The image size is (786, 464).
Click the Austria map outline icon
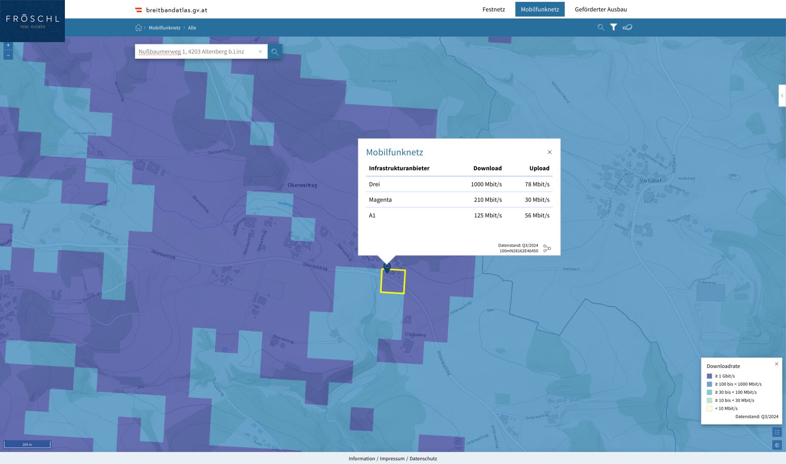click(627, 27)
